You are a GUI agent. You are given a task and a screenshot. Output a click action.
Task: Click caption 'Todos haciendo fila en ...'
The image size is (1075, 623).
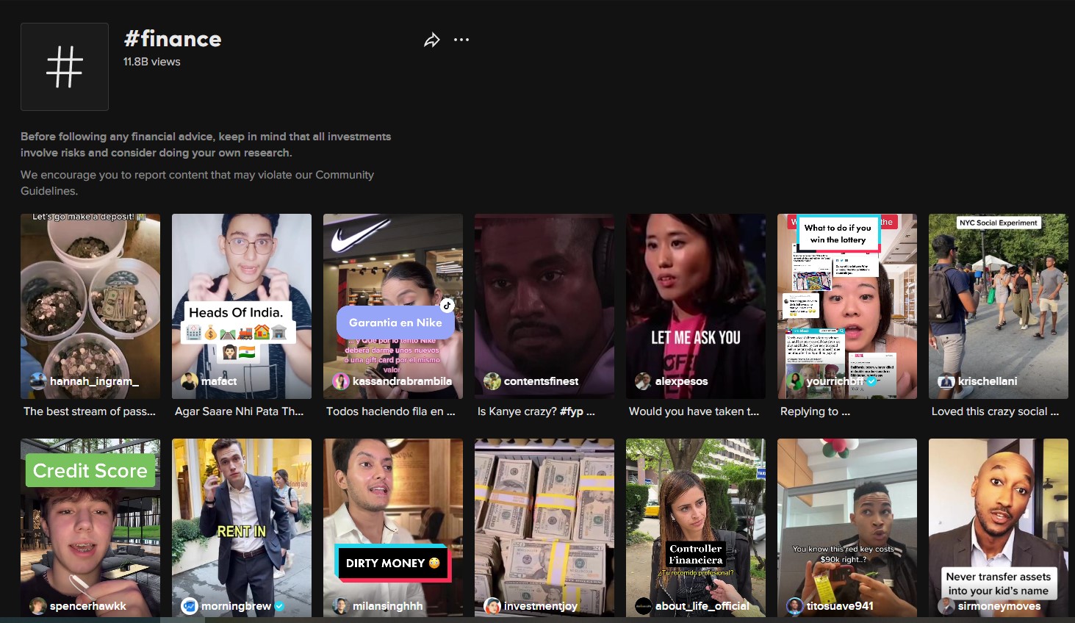pos(391,411)
